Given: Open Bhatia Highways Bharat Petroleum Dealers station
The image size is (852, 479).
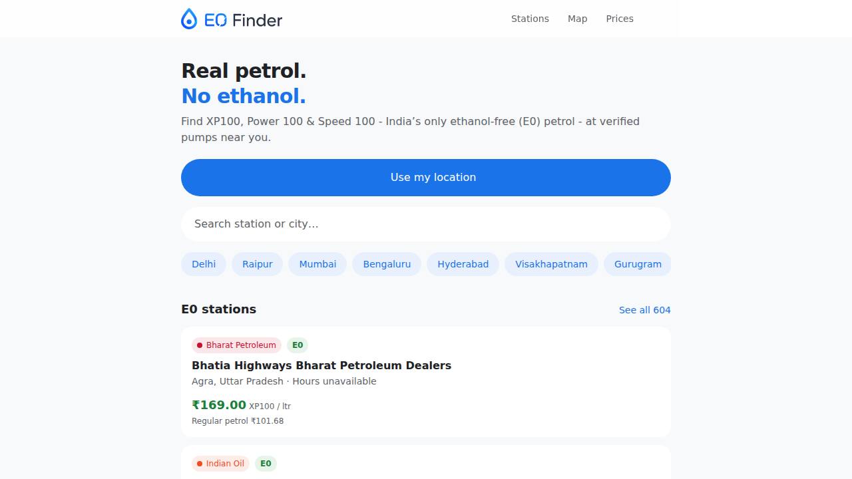Looking at the screenshot, I should (x=321, y=365).
